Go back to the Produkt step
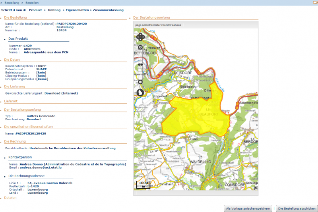The image size is (318, 212). pos(35,10)
